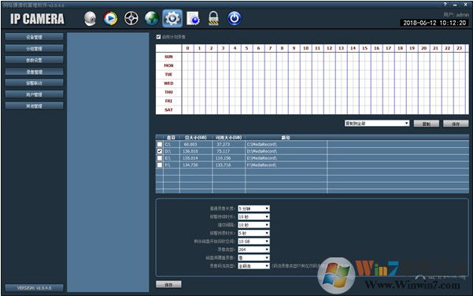This screenshot has width=473, height=296.
Task: Open the globe e-map icon
Action: tap(152, 18)
